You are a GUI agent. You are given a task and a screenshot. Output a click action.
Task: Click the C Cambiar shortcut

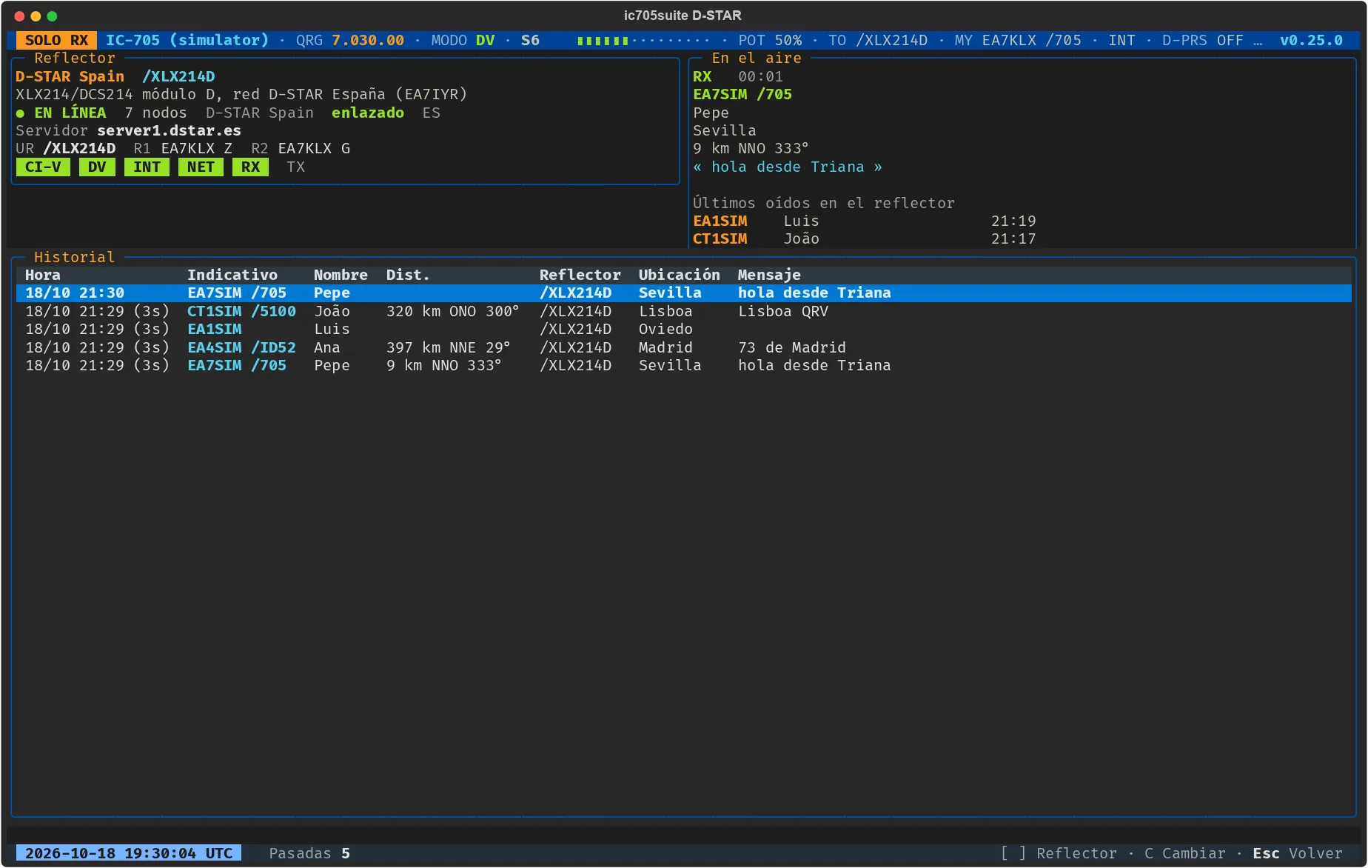[x=1184, y=853]
